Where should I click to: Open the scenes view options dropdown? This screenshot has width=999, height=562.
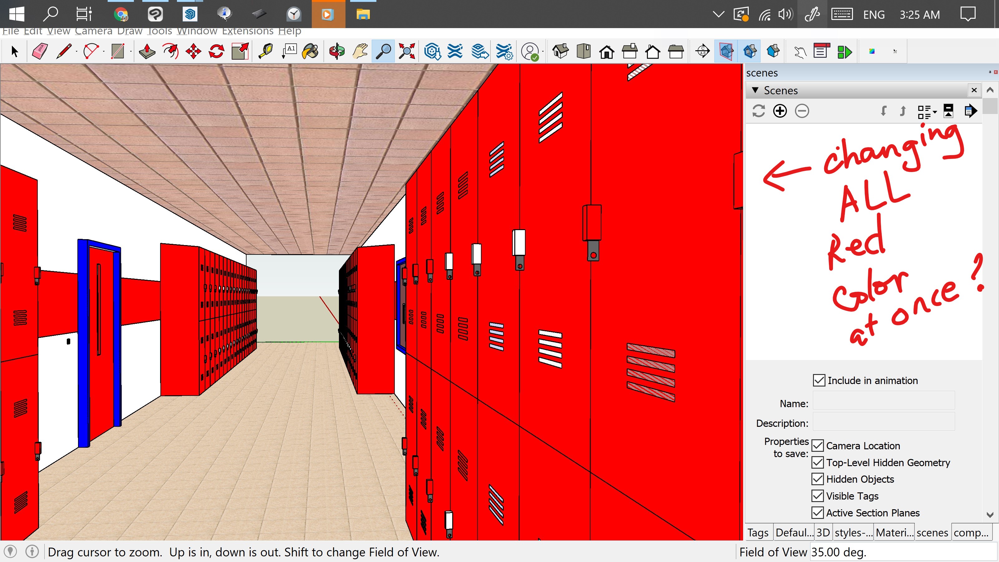click(x=927, y=112)
